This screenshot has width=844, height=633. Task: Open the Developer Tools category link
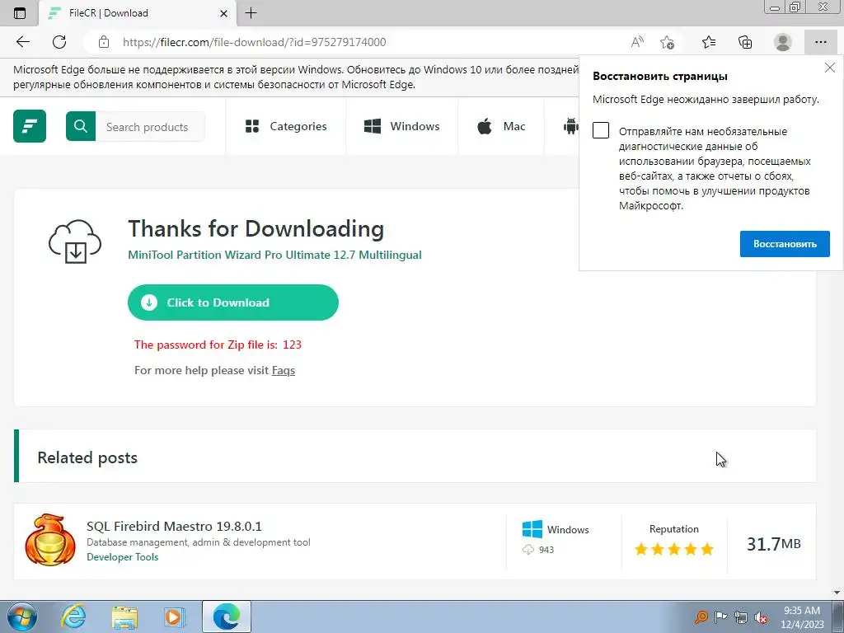click(x=123, y=557)
